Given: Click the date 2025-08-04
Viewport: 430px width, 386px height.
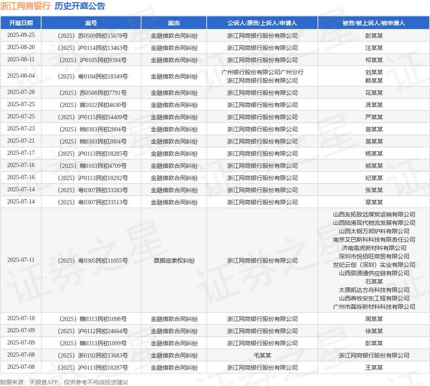Looking at the screenshot, I should tap(21, 76).
